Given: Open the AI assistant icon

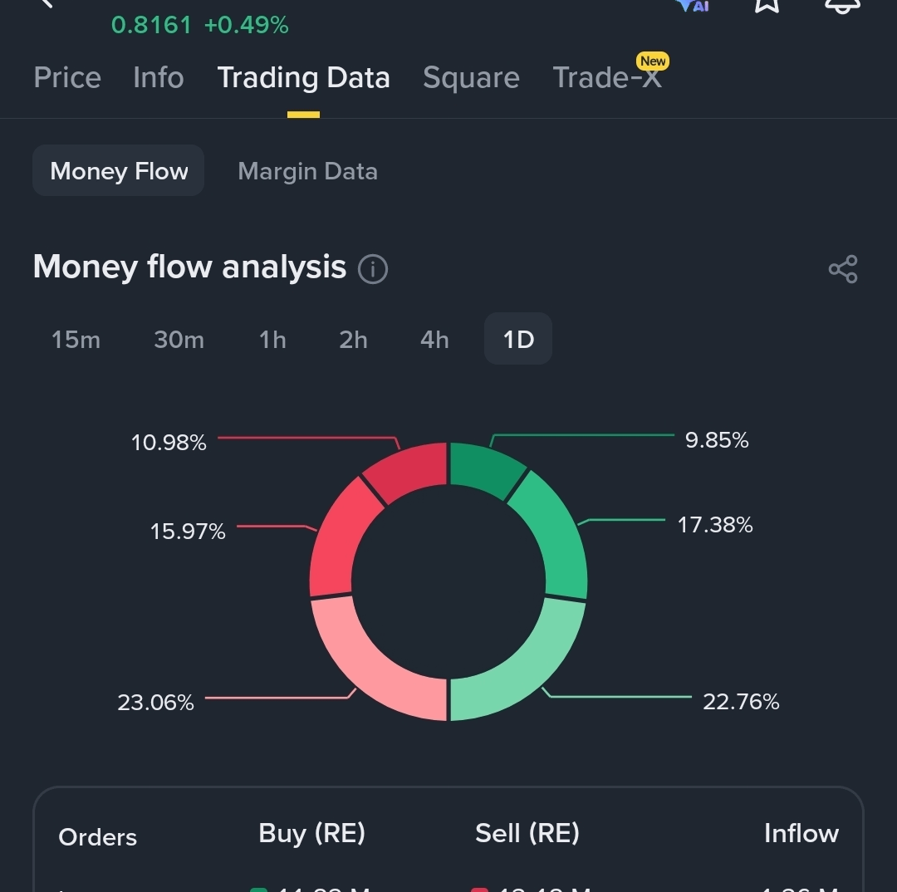Looking at the screenshot, I should [693, 5].
